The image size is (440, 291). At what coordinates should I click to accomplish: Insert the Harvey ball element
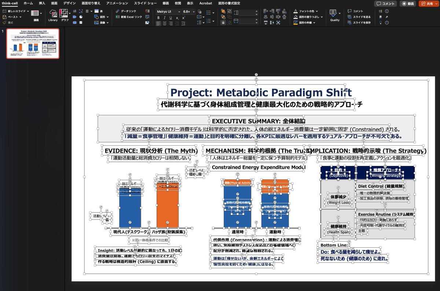(x=81, y=17)
